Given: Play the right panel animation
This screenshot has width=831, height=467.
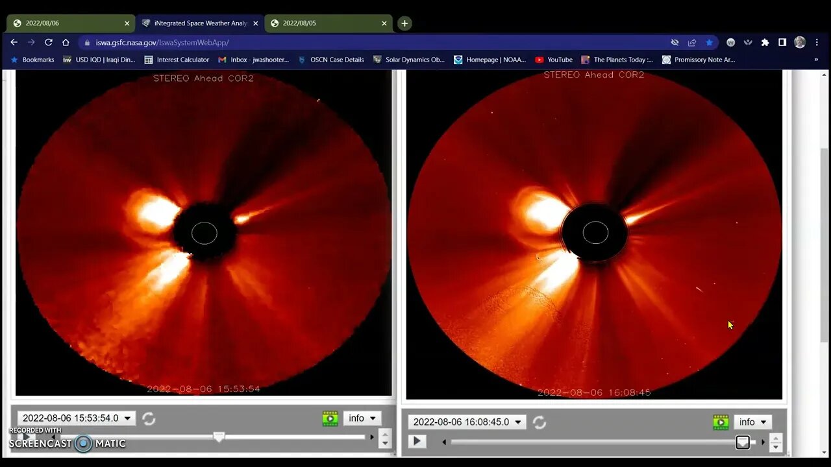Looking at the screenshot, I should point(417,442).
